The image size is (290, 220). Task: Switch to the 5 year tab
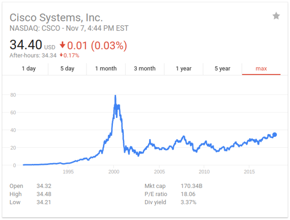[x=222, y=68]
